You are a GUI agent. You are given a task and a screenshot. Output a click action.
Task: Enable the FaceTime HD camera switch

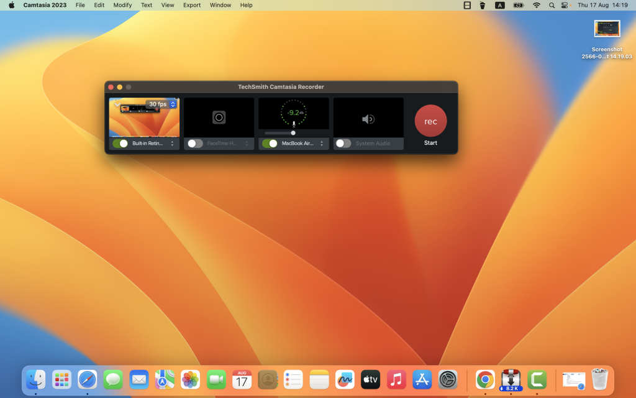point(195,144)
